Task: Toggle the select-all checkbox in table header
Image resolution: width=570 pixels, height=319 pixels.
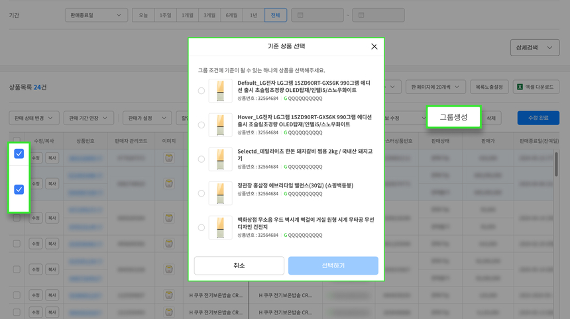Action: 17,140
